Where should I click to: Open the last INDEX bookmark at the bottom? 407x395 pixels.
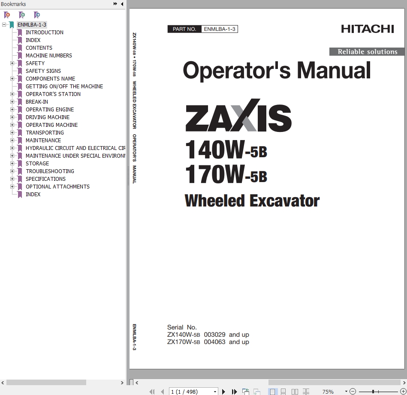33,194
